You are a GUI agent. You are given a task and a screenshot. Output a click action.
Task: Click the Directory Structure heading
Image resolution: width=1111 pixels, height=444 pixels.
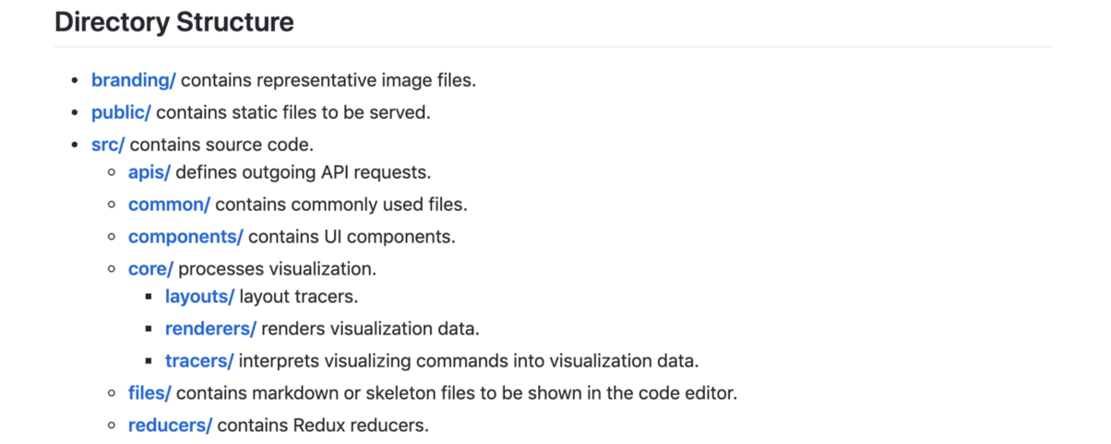pyautogui.click(x=174, y=22)
